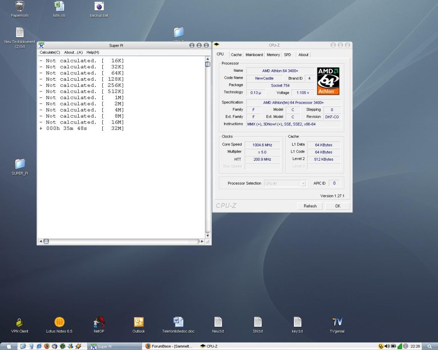
Task: Click the Instructions MMX, 3DNow! field
Action: click(x=293, y=124)
